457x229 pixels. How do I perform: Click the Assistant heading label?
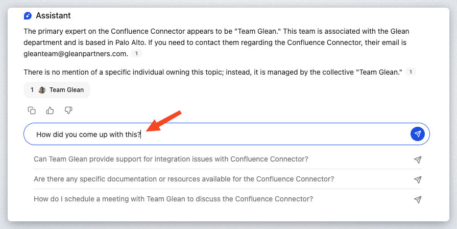pyautogui.click(x=54, y=16)
